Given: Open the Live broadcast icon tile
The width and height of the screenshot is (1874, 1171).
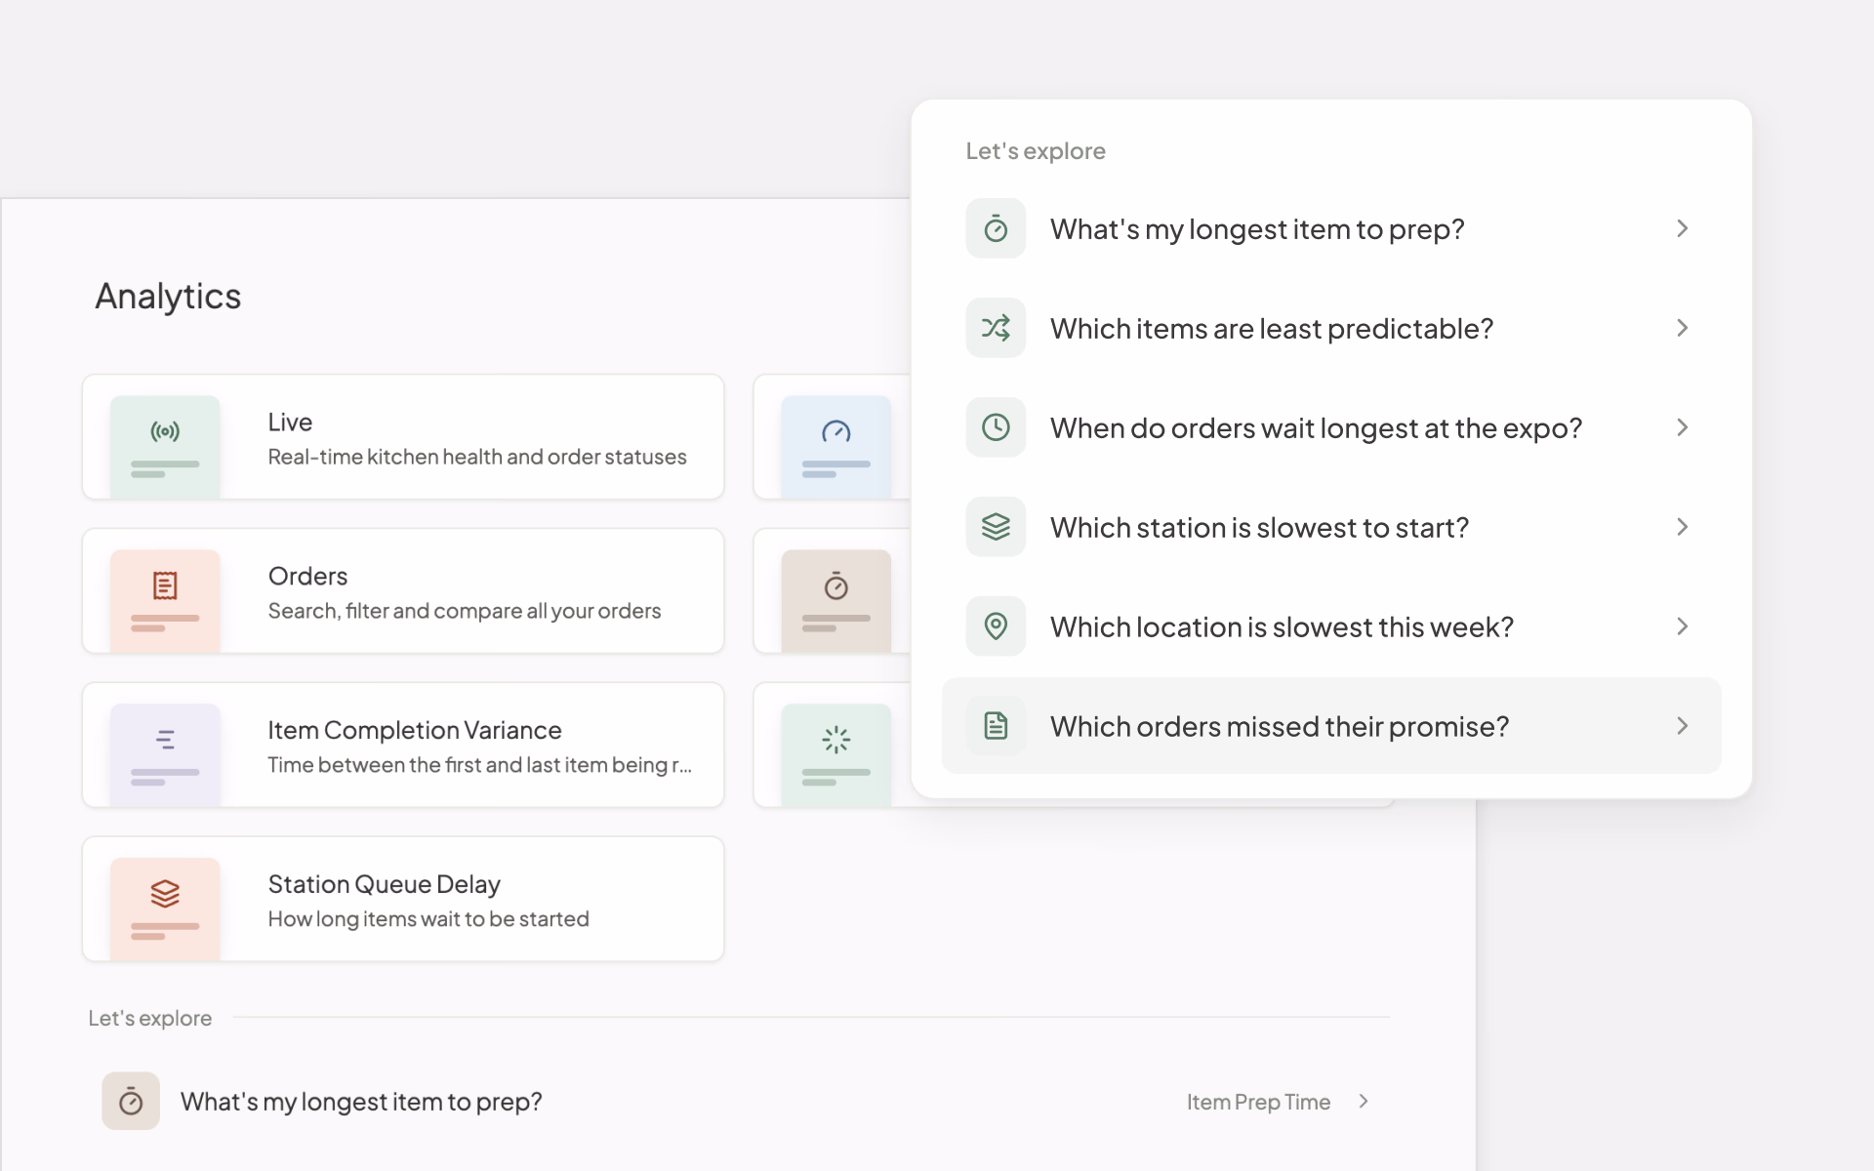Looking at the screenshot, I should pyautogui.click(x=165, y=447).
